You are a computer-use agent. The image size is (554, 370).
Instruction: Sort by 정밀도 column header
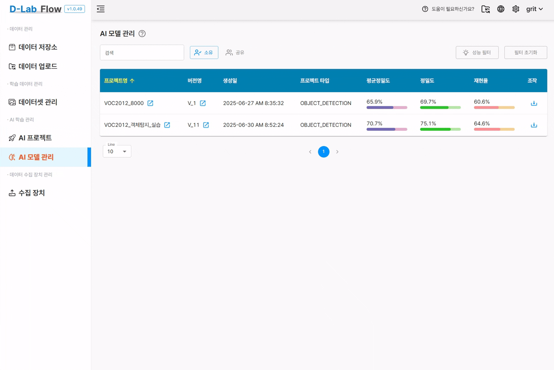pos(427,81)
